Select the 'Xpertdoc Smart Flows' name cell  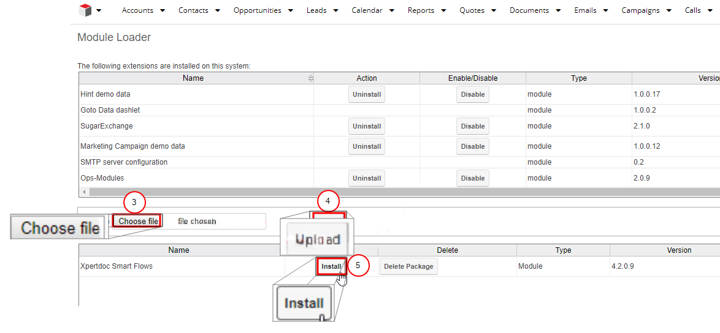[116, 266]
